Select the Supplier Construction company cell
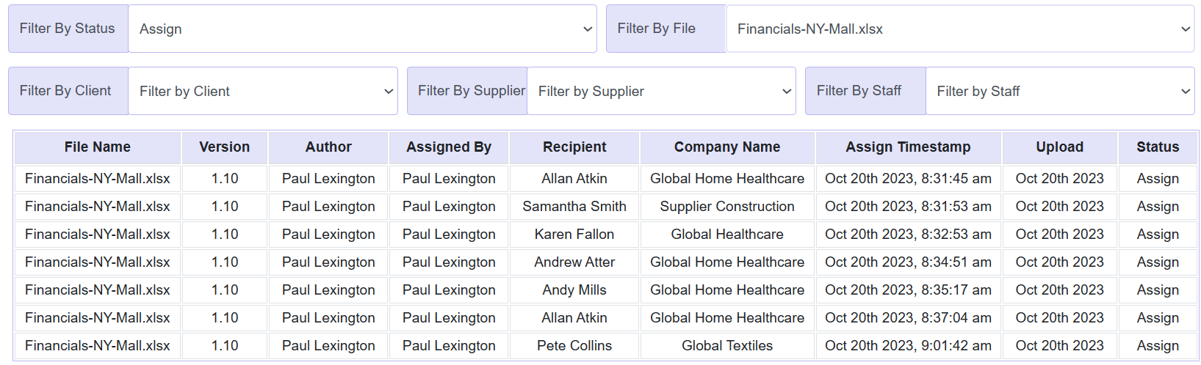 727,207
